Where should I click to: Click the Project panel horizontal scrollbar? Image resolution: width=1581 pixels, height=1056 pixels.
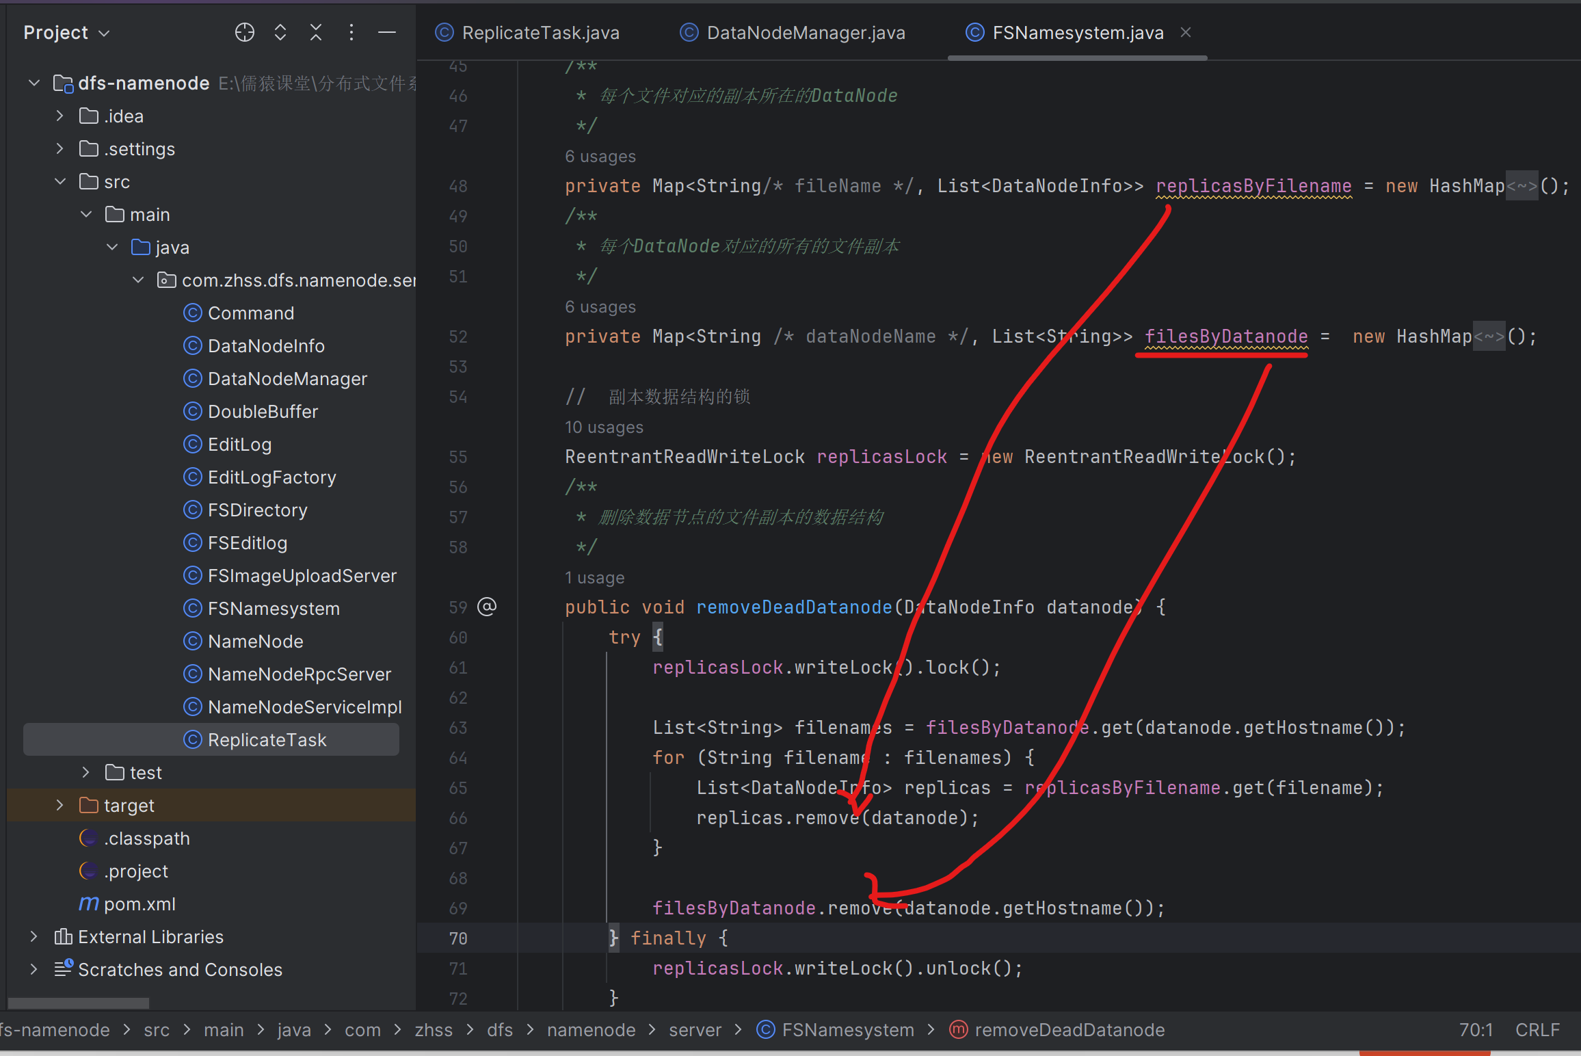[x=79, y=1003]
